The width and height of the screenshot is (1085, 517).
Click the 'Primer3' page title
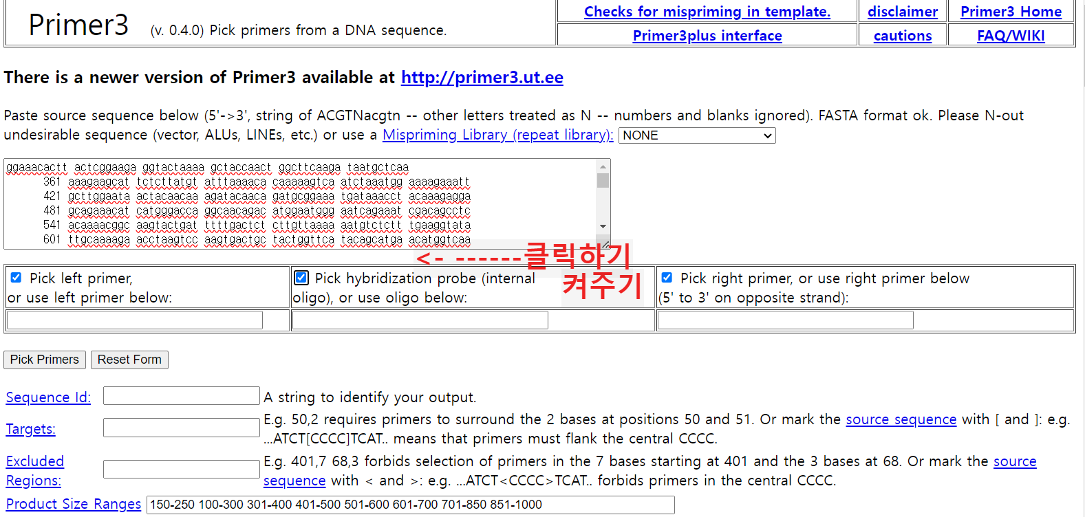point(78,25)
